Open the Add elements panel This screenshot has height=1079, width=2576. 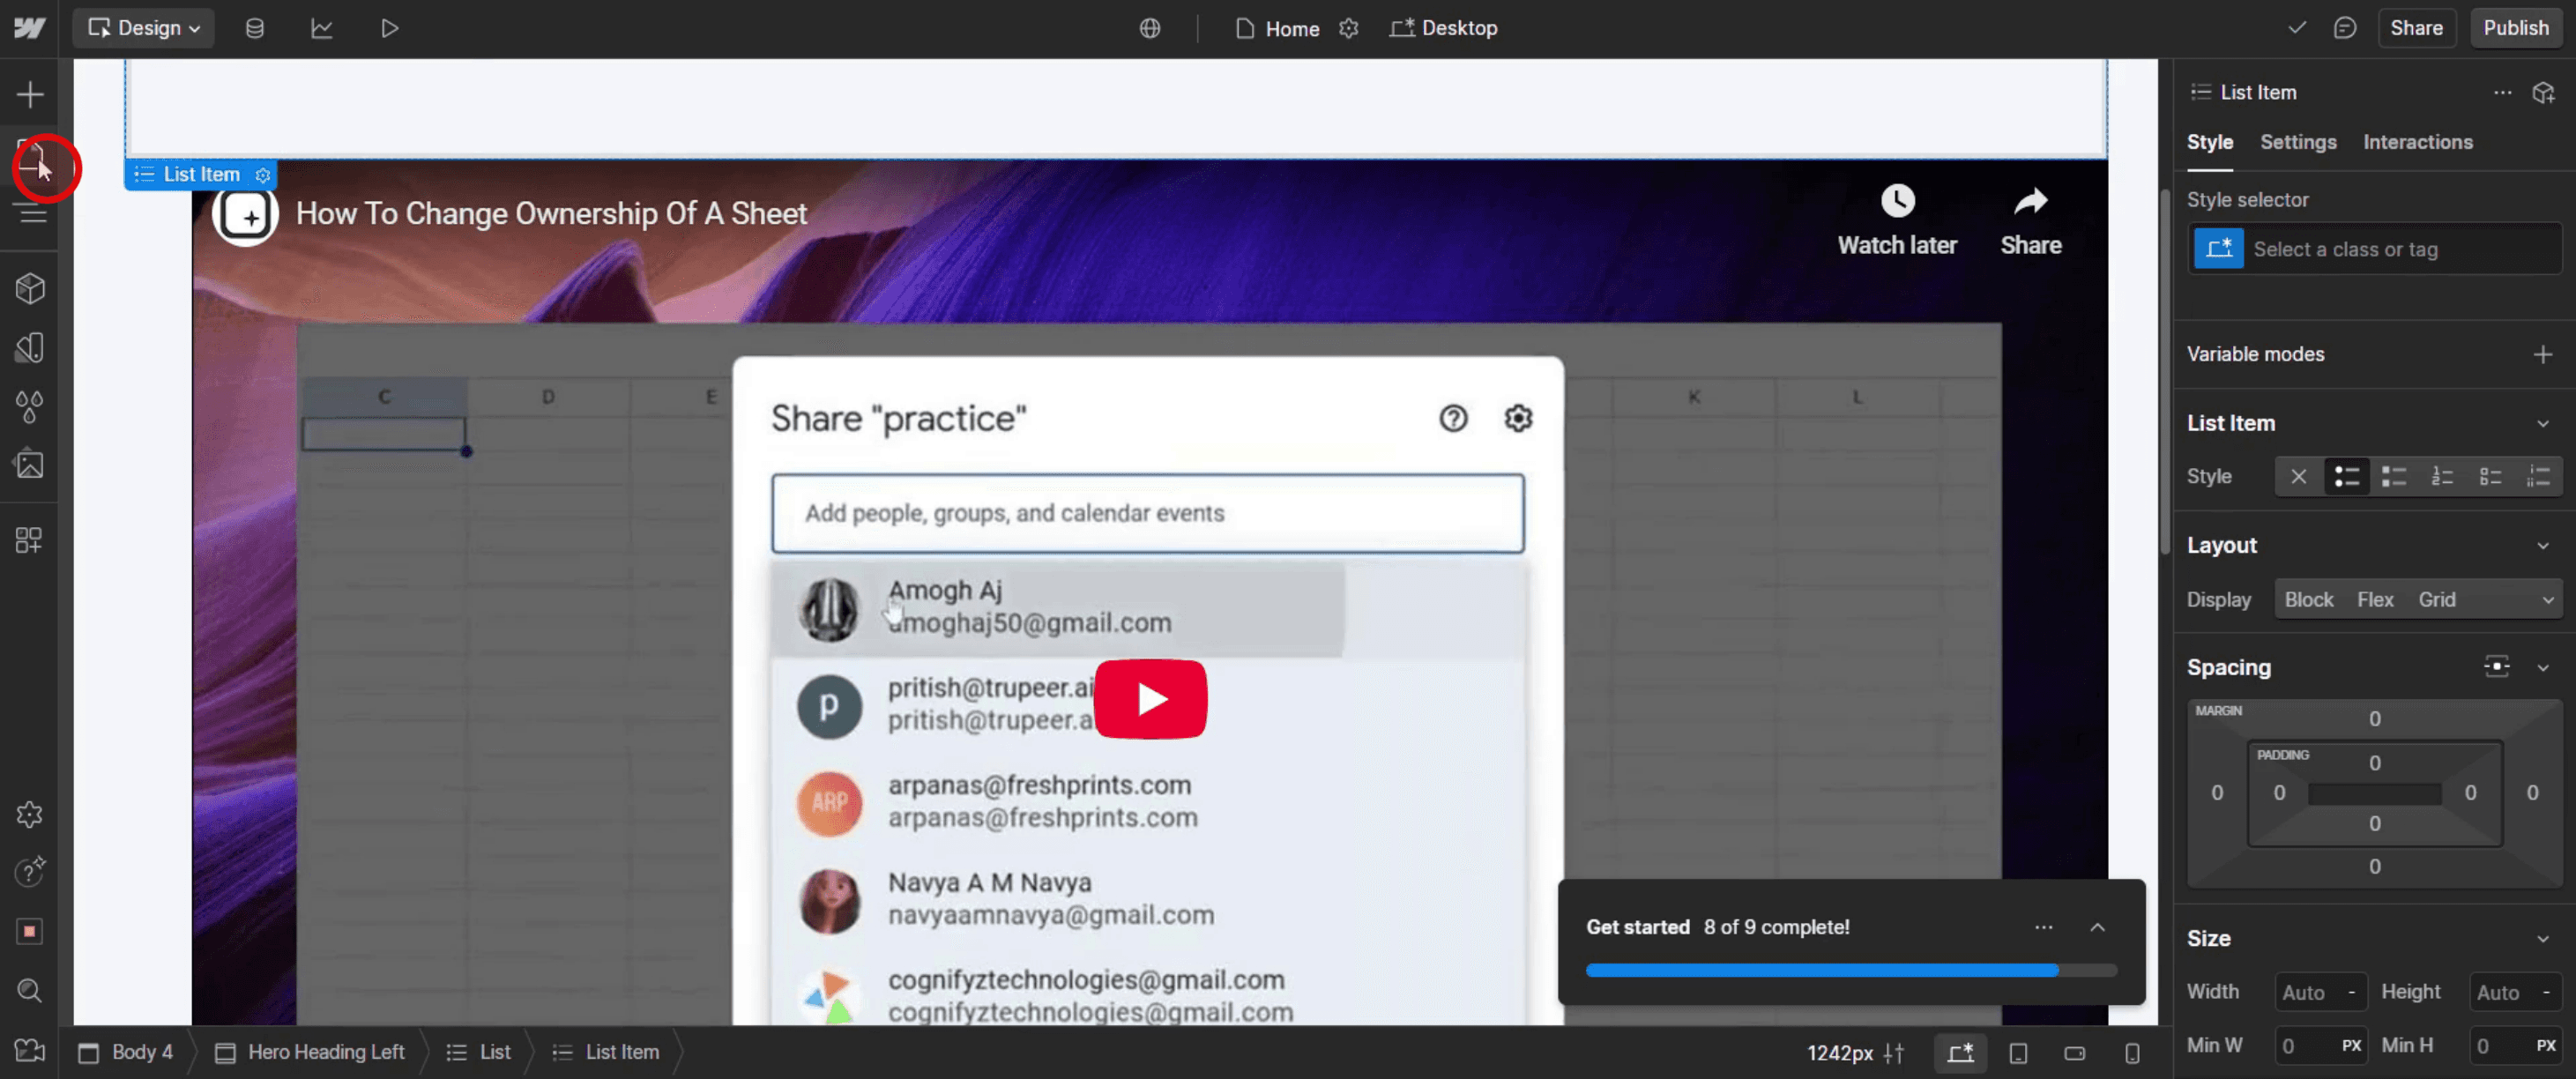tap(30, 95)
